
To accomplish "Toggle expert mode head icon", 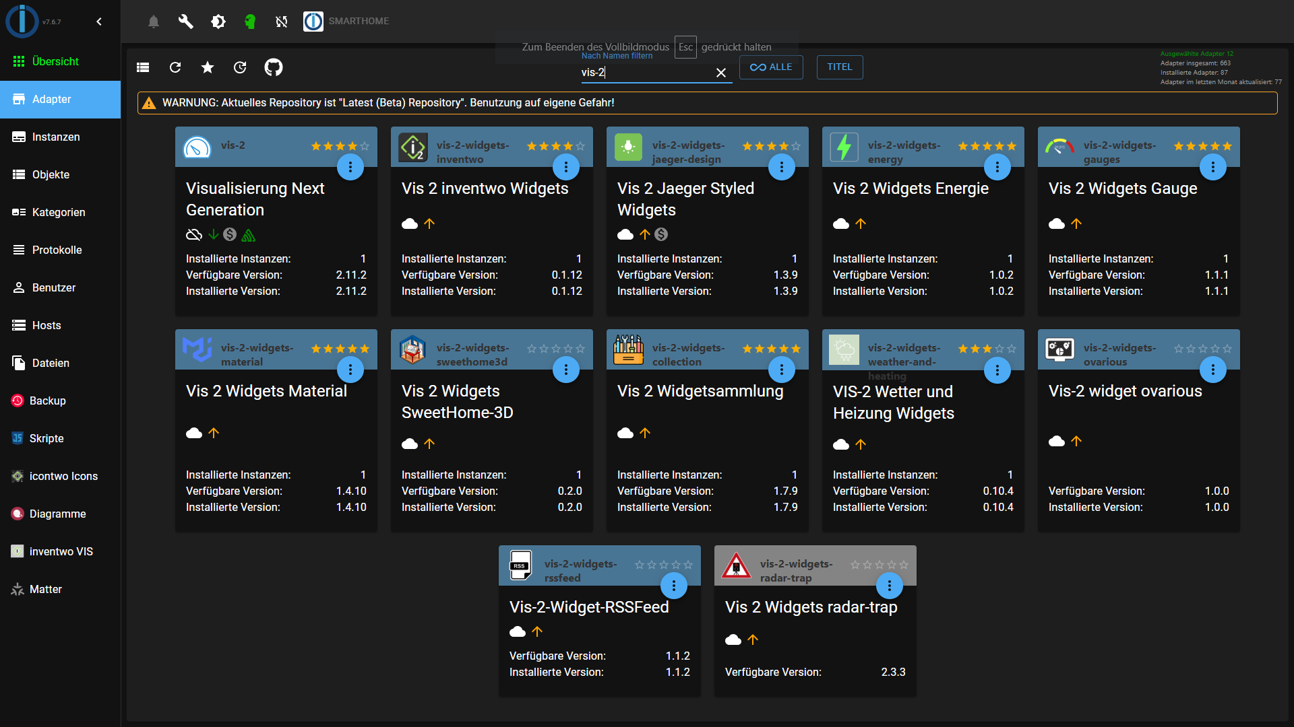I will pos(250,22).
